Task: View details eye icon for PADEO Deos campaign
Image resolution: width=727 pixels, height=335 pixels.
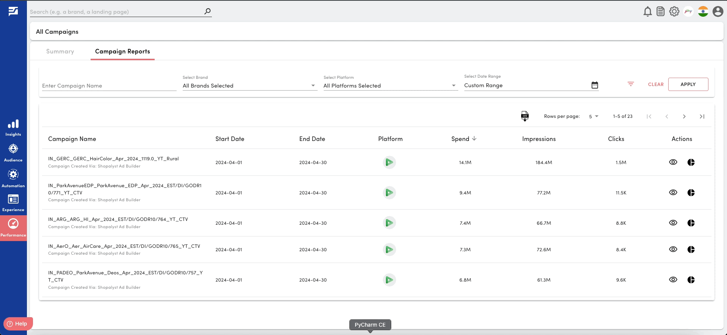Action: [673, 280]
